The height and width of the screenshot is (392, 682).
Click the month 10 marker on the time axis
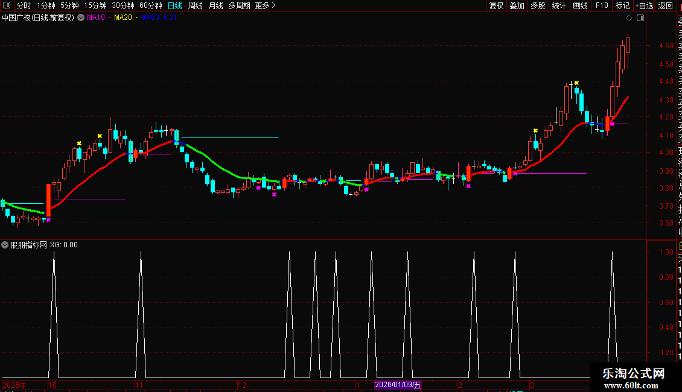pyautogui.click(x=52, y=385)
